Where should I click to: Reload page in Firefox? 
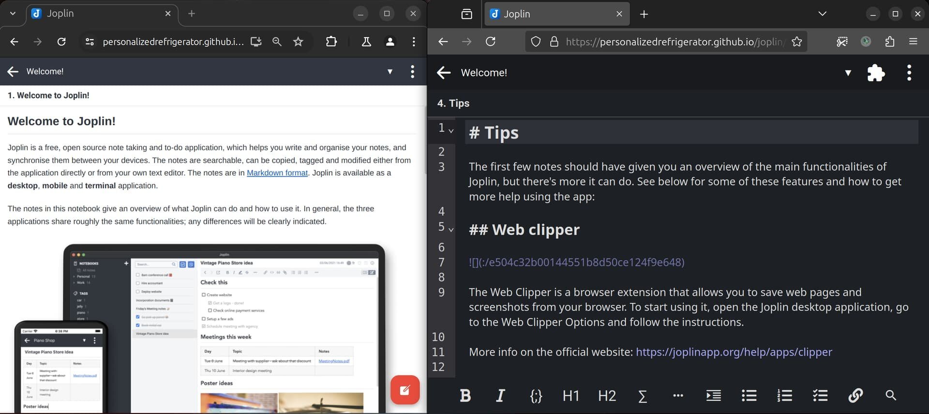pyautogui.click(x=490, y=42)
